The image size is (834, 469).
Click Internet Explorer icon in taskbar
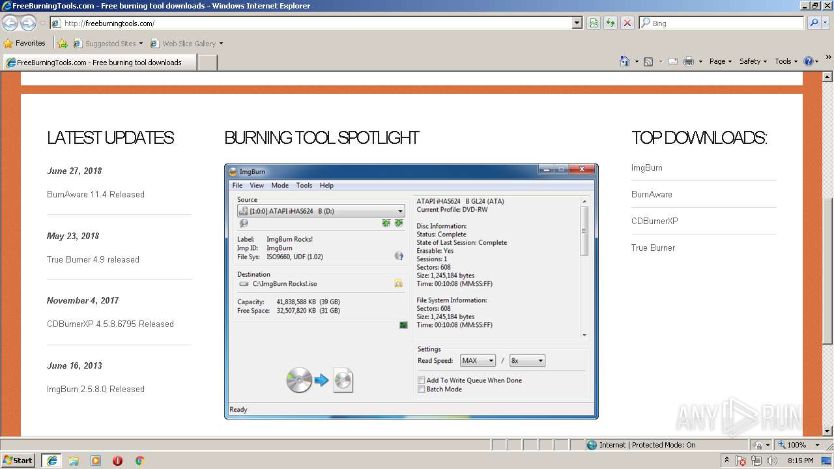[x=52, y=461]
